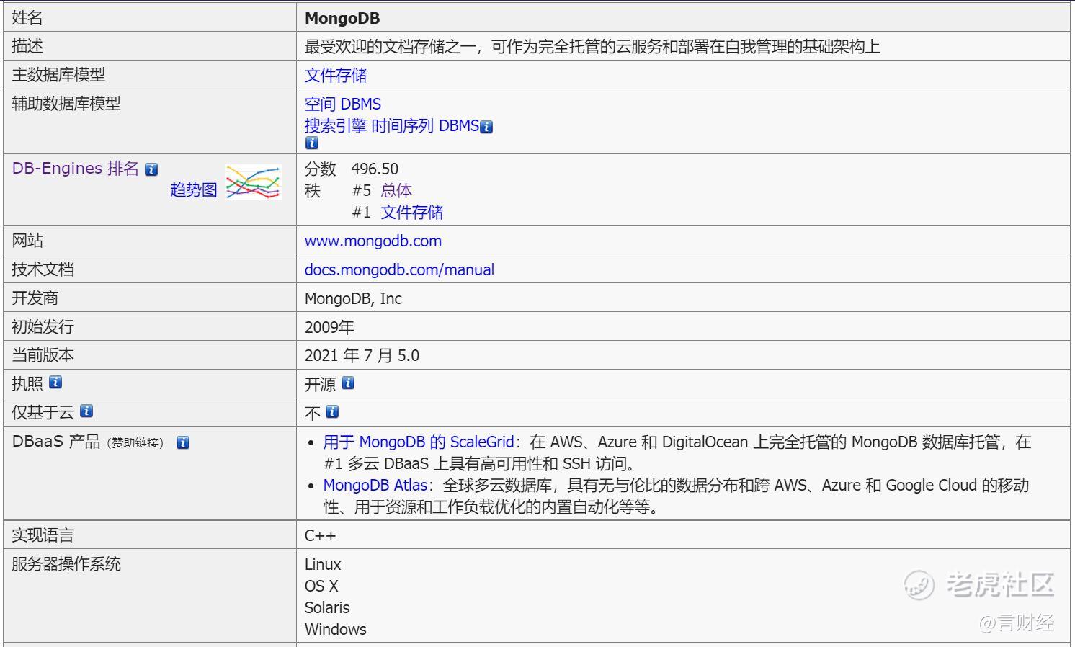Viewport: 1075px width, 647px height.
Task: Select score value 496.50
Action: (x=375, y=169)
